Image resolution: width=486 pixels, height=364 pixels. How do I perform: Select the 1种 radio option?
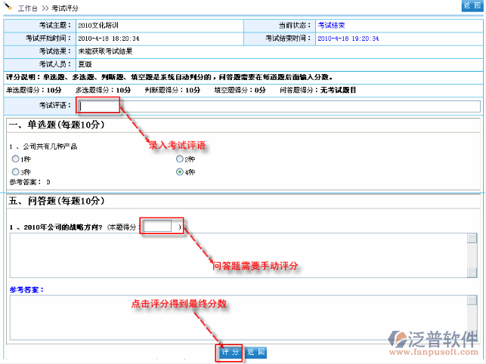tap(15, 159)
